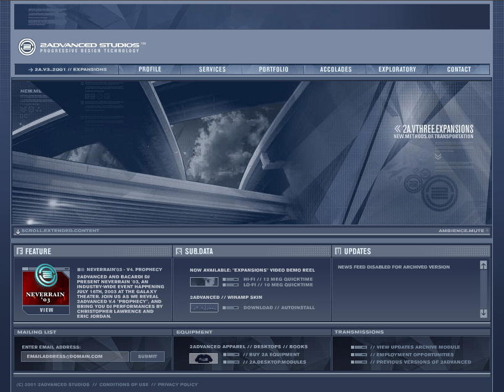Image resolution: width=504 pixels, height=392 pixels.
Task: Click the 2Advanced Studios logo icon
Action: [27, 47]
